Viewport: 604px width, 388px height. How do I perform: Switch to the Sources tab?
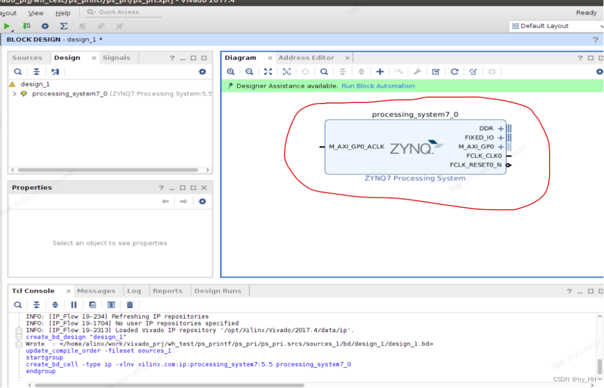[27, 58]
